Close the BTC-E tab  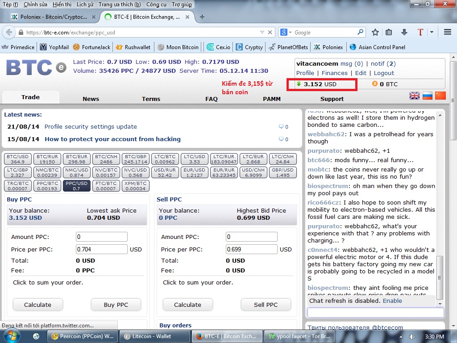[187, 17]
